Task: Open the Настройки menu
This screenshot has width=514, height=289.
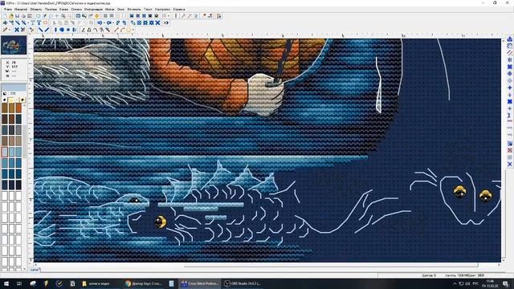Action: pos(162,10)
